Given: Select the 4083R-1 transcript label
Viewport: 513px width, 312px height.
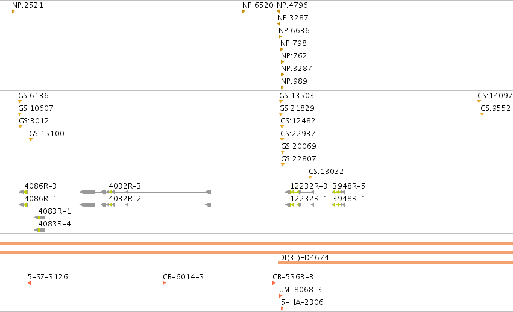Looking at the screenshot, I should pyautogui.click(x=55, y=211).
